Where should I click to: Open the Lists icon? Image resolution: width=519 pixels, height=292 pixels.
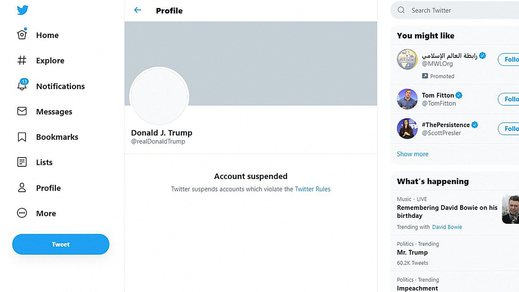[22, 162]
